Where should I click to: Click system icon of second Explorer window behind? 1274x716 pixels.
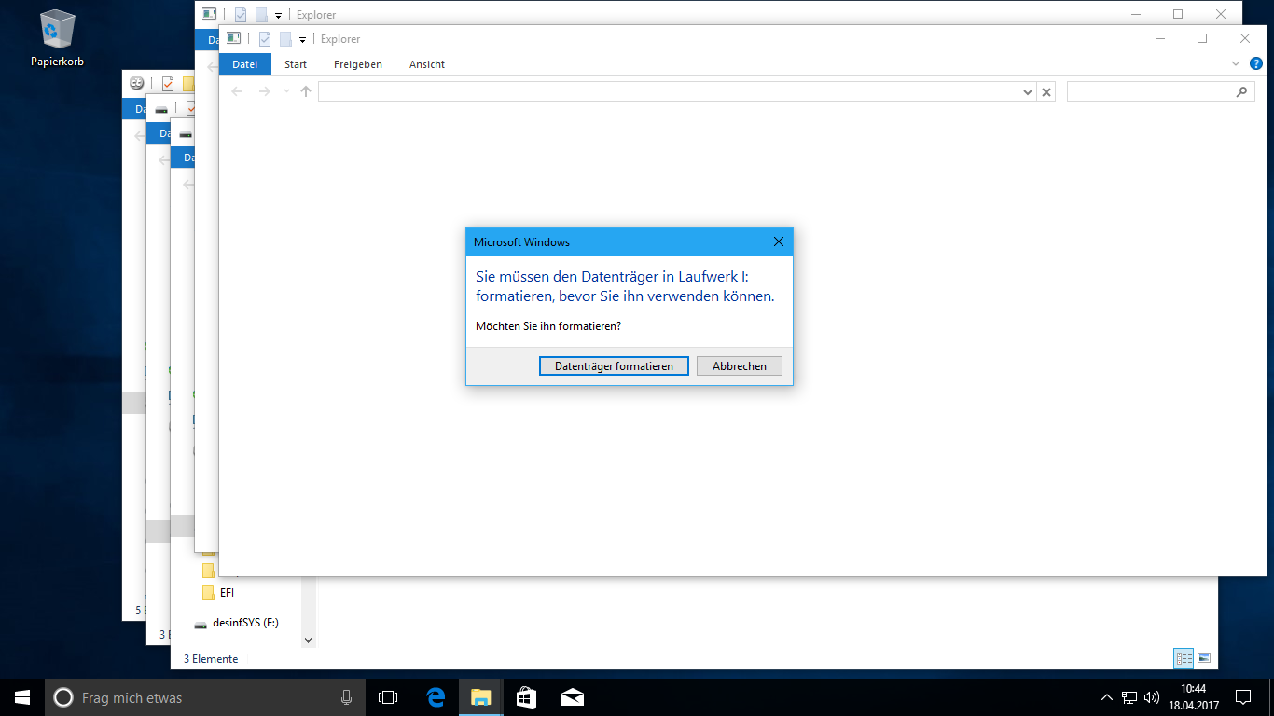[209, 14]
